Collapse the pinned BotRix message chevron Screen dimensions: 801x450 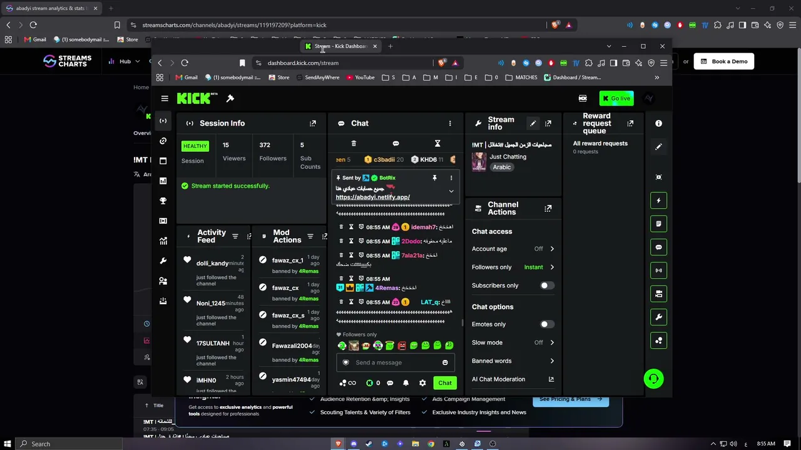[451, 191]
